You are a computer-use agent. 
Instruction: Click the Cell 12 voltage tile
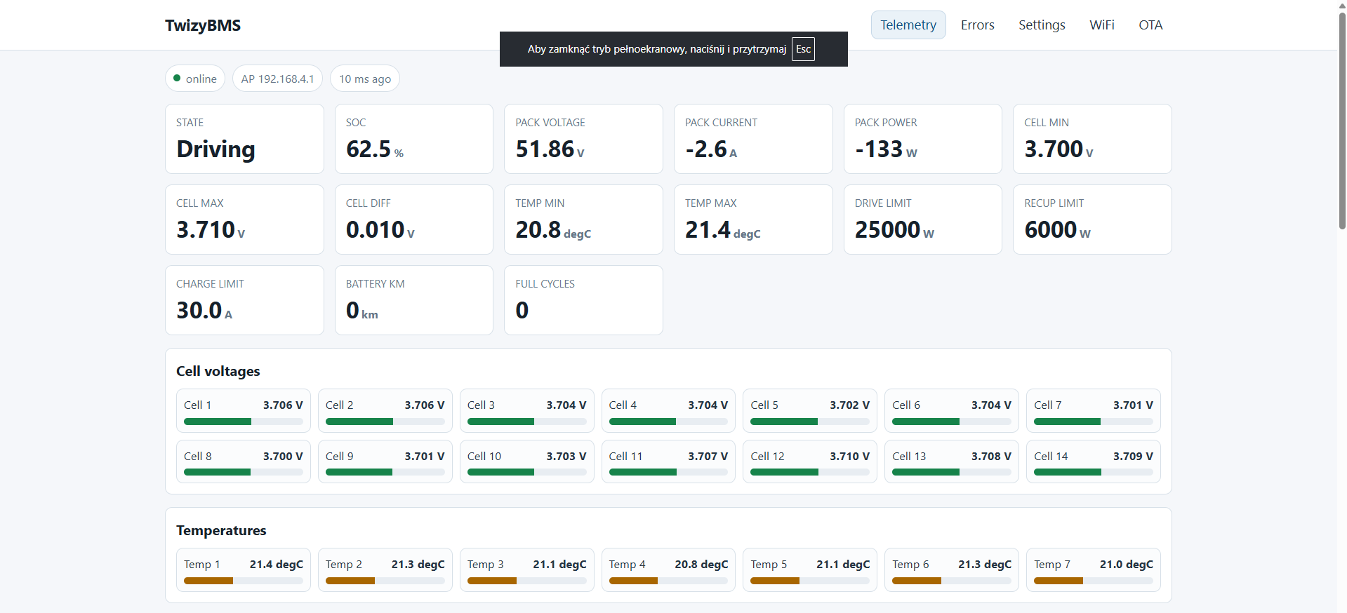[x=810, y=462]
